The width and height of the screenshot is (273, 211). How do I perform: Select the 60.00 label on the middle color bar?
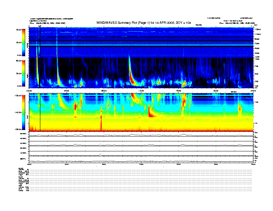click(x=19, y=61)
